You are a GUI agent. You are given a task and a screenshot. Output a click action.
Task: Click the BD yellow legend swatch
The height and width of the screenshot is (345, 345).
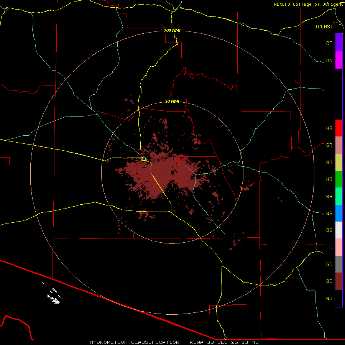[x=338, y=163]
